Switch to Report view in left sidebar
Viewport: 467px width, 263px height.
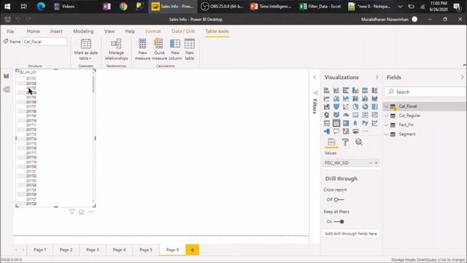pos(7,76)
